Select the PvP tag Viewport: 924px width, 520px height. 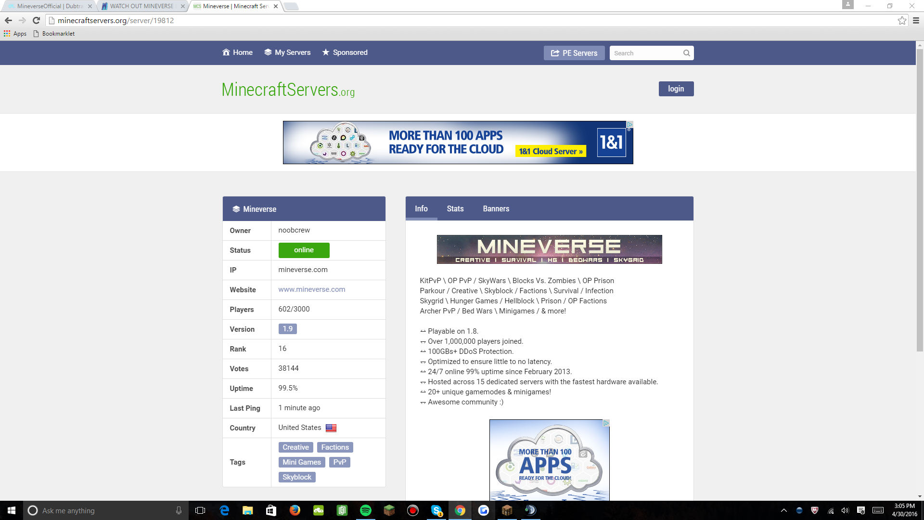pos(339,462)
